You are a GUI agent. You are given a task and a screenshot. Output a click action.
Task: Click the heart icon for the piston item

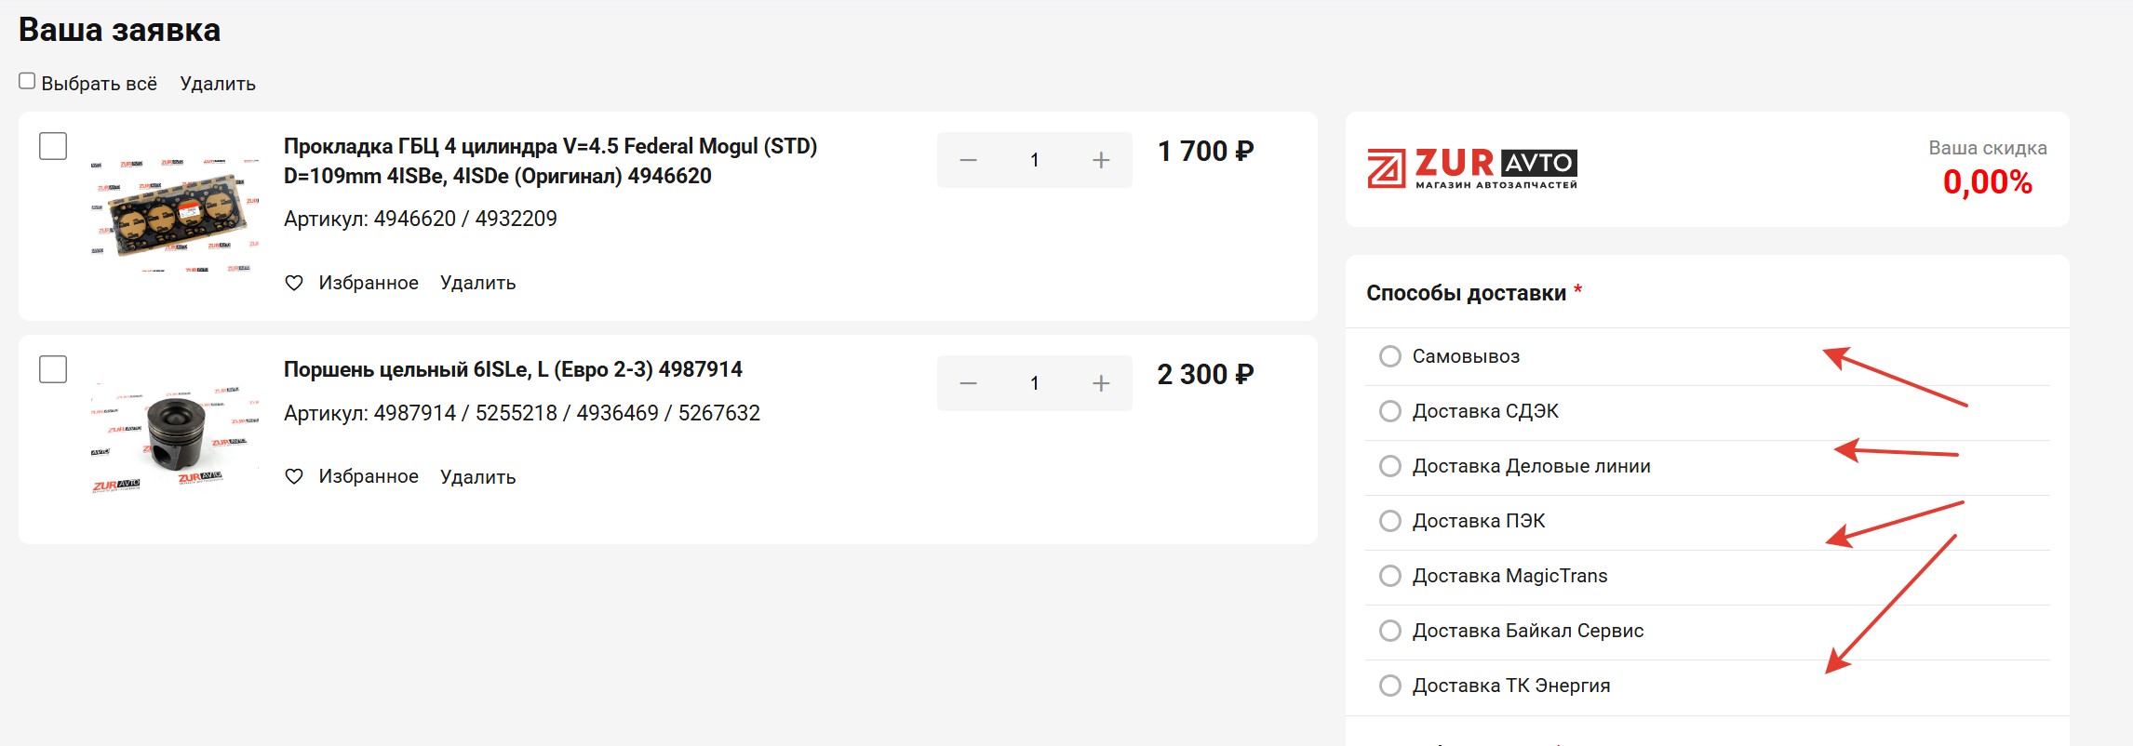294,476
